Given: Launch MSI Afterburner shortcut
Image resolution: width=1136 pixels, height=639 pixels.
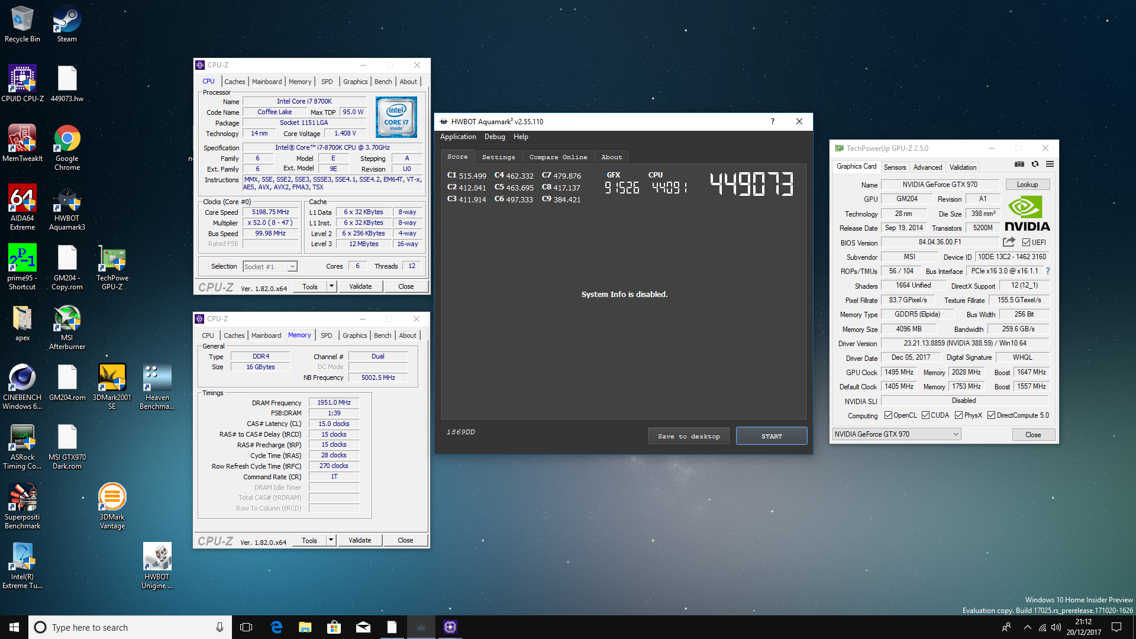Looking at the screenshot, I should [x=67, y=327].
